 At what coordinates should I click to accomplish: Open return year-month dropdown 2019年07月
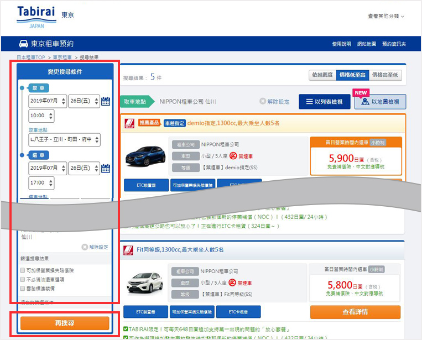point(48,169)
